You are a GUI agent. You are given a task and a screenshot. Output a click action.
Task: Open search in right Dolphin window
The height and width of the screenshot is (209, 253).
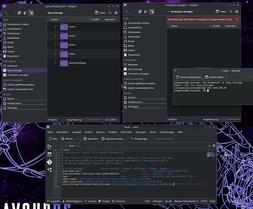click(231, 11)
